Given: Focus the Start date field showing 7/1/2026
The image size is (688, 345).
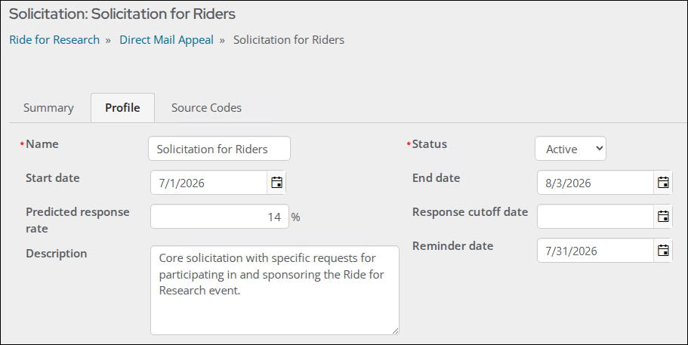Looking at the screenshot, I should point(209,183).
